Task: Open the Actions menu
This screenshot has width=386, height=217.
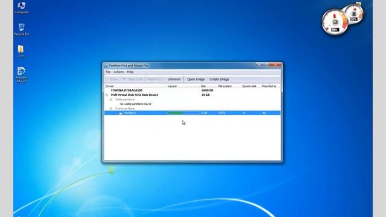Action: click(x=118, y=72)
